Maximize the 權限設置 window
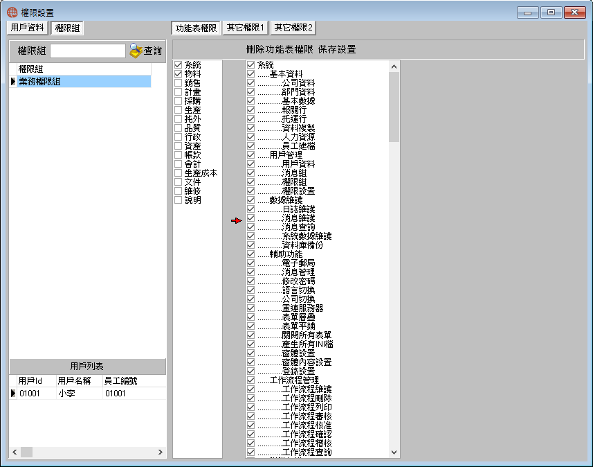This screenshot has width=593, height=467. pos(551,12)
